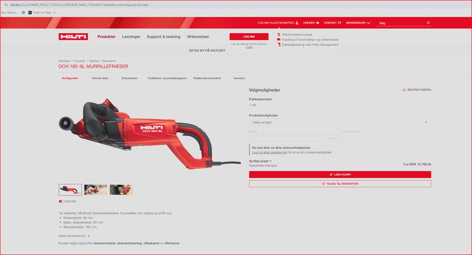
Task: Click the Ordrer header link
Action: 309,23
